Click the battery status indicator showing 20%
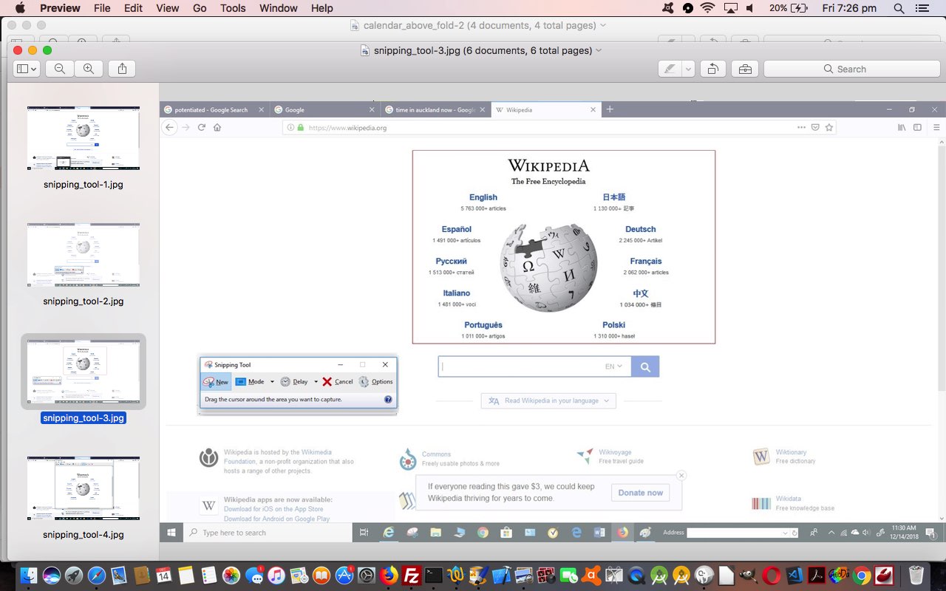This screenshot has height=591, width=946. click(788, 8)
